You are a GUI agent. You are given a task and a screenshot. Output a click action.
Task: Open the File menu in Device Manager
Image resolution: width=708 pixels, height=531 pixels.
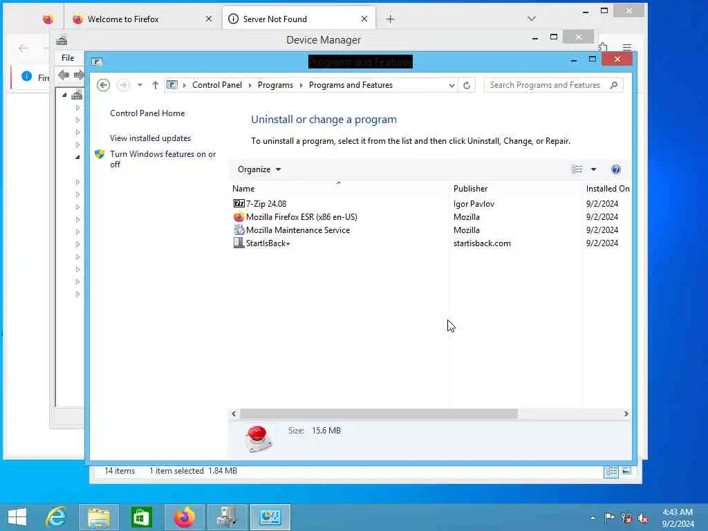68,58
